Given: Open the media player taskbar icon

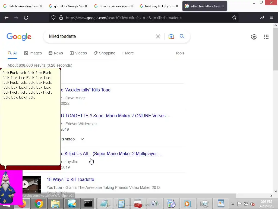Looking at the screenshot, I should [x=187, y=204].
